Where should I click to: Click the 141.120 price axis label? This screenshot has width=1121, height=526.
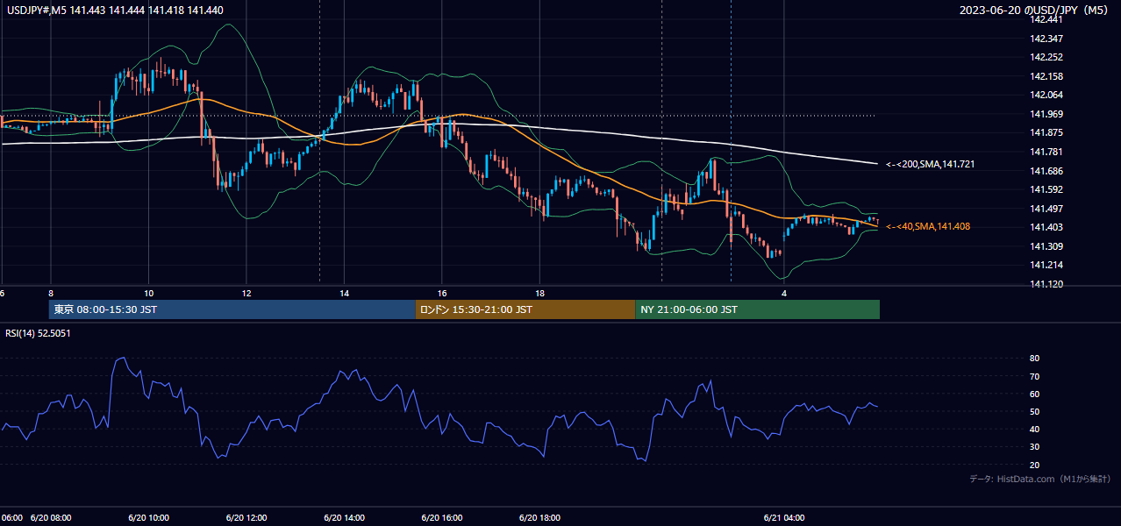click(1046, 284)
